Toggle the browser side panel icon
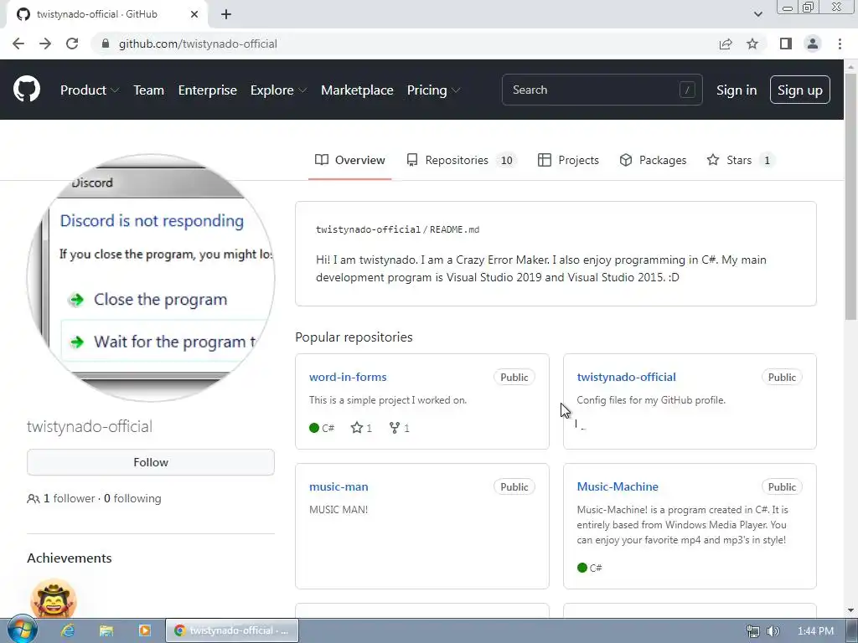This screenshot has width=858, height=643. [x=786, y=44]
